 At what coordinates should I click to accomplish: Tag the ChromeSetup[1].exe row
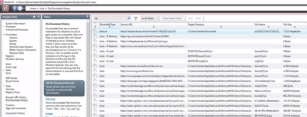click(95, 81)
